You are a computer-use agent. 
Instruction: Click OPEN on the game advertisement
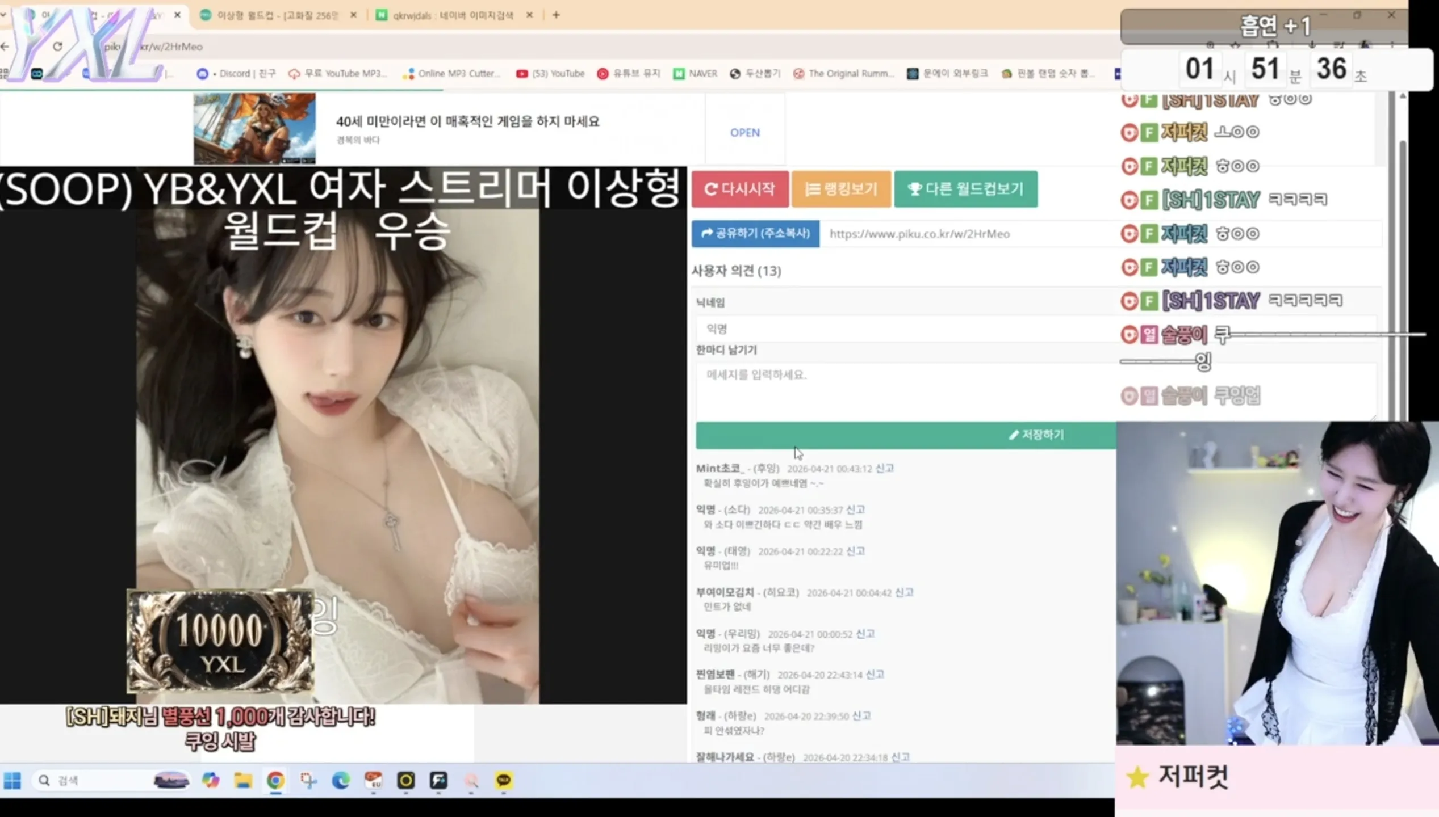744,132
